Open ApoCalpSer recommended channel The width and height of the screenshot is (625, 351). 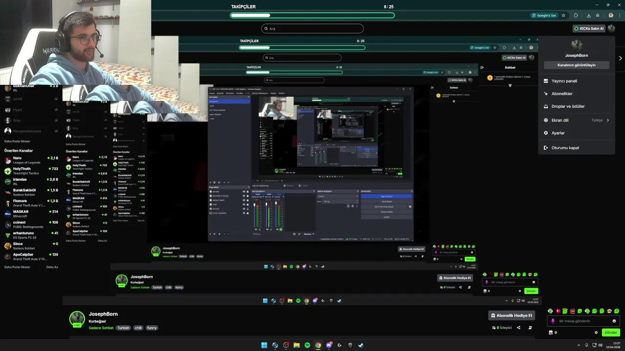pyautogui.click(x=31, y=256)
